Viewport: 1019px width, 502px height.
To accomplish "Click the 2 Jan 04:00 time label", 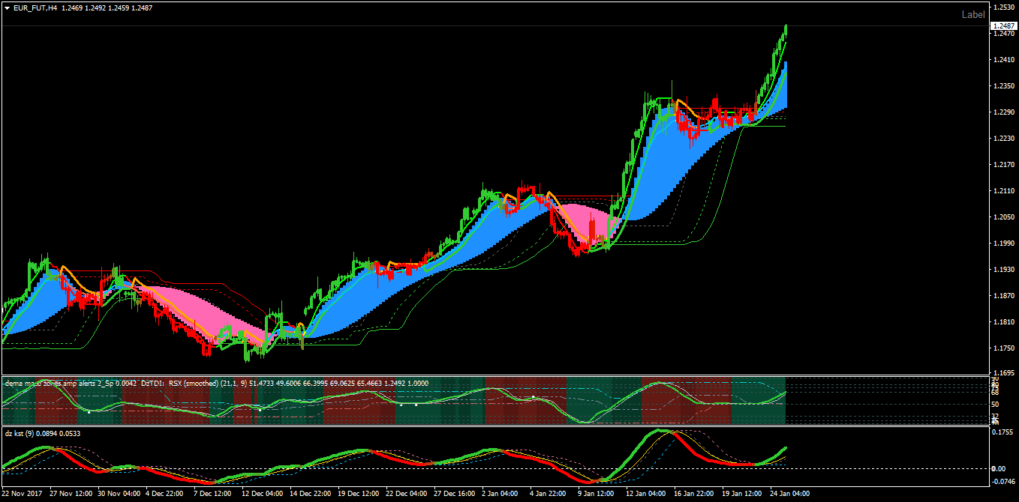I will [499, 494].
